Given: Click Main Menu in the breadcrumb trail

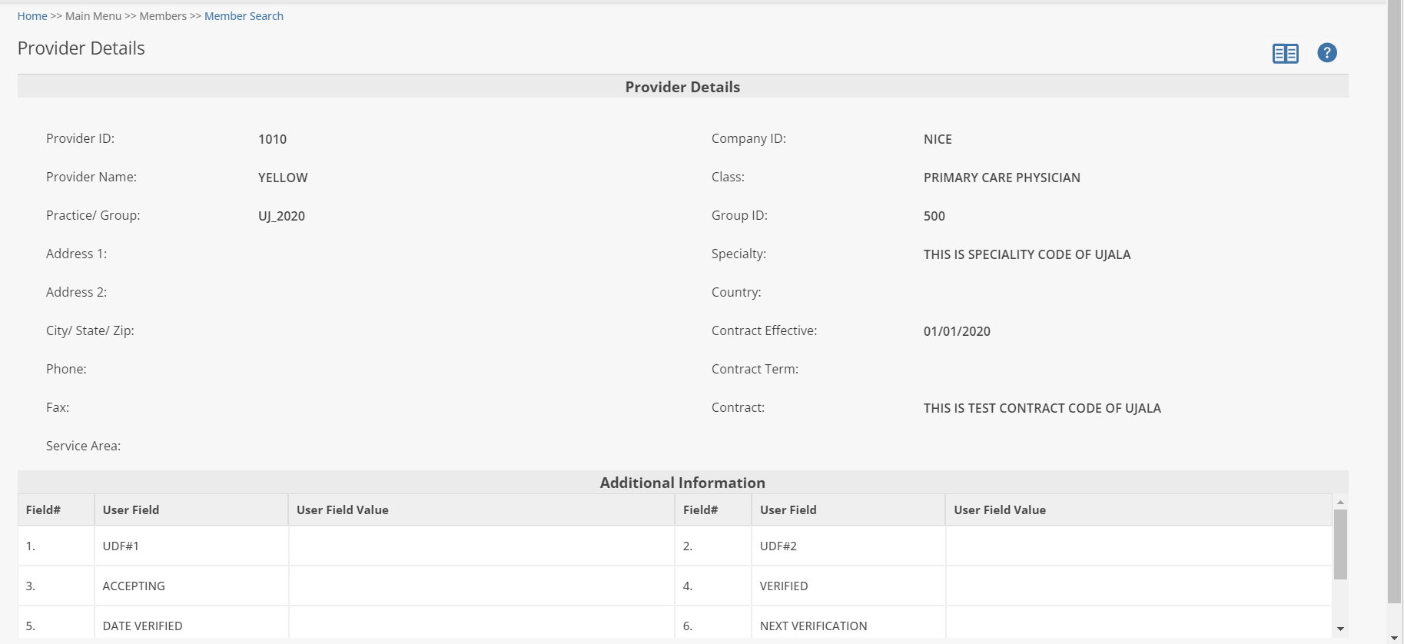Looking at the screenshot, I should pos(93,16).
